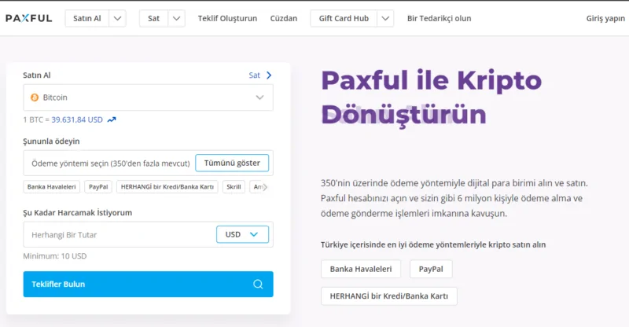Open Bir Tedarikçi olun link
This screenshot has width=629, height=327.
click(x=440, y=18)
